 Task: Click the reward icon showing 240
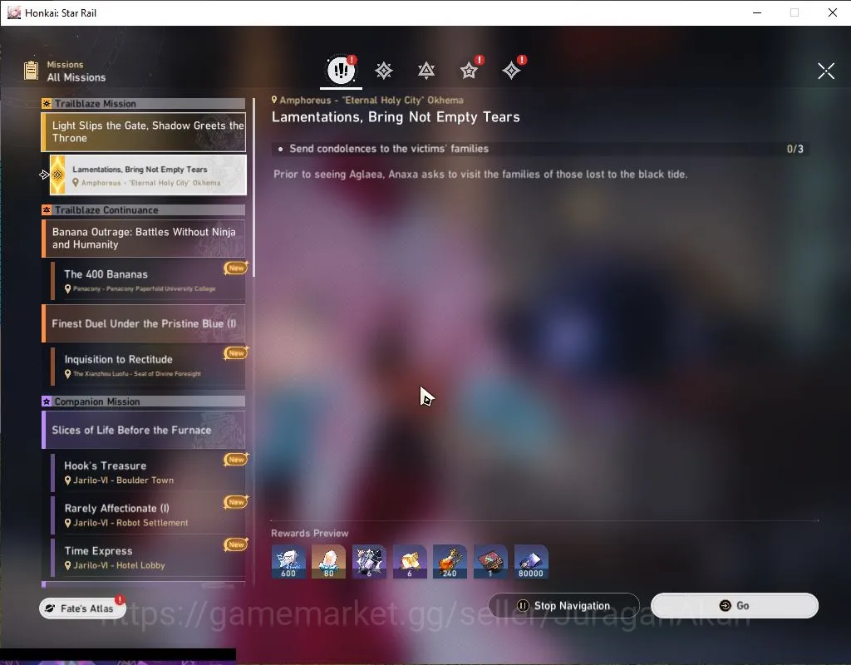pyautogui.click(x=450, y=562)
